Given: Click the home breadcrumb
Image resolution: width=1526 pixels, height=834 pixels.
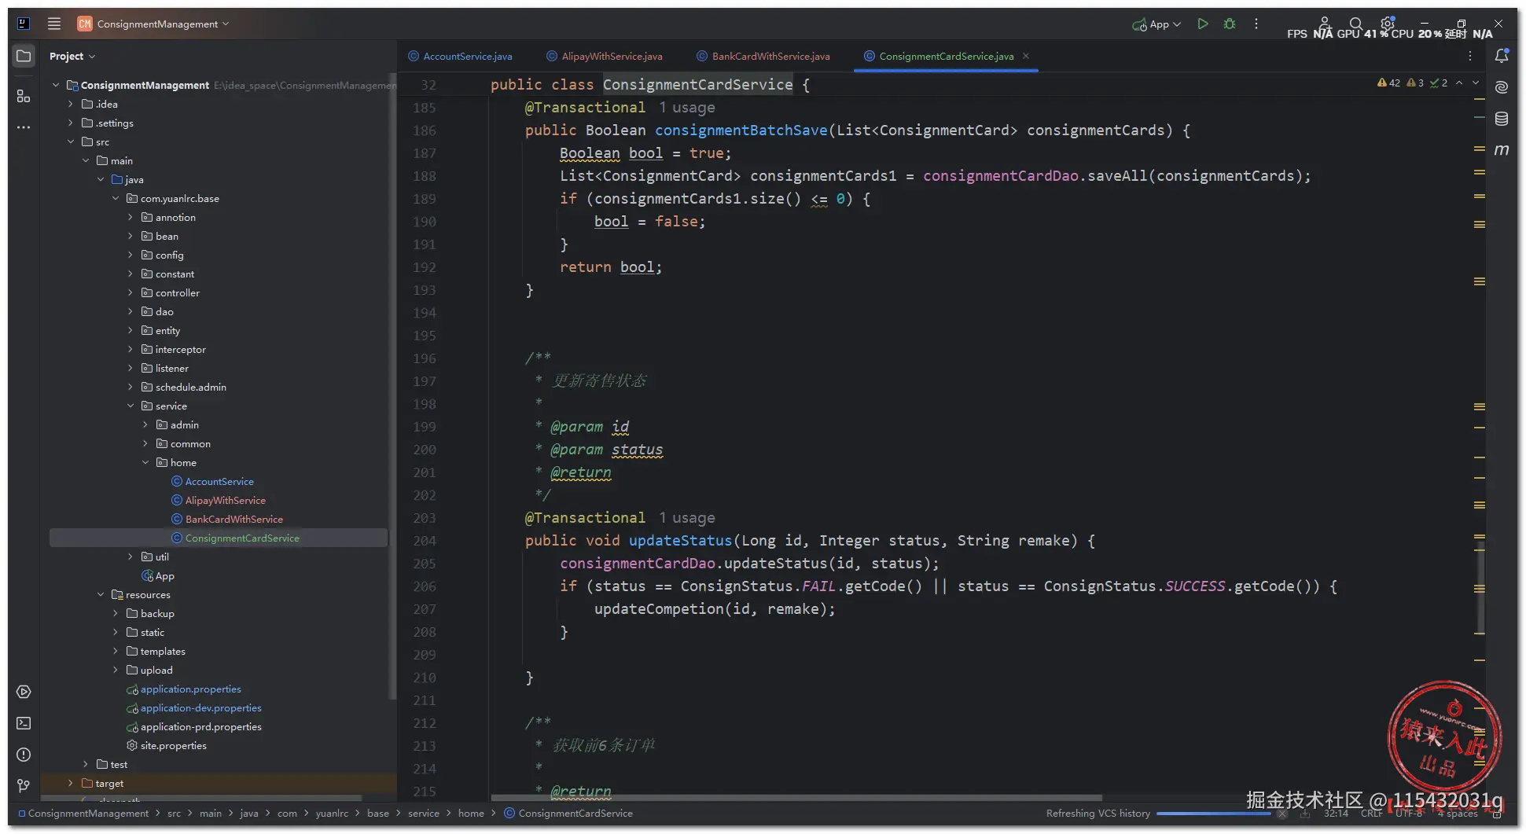Looking at the screenshot, I should pos(471,813).
